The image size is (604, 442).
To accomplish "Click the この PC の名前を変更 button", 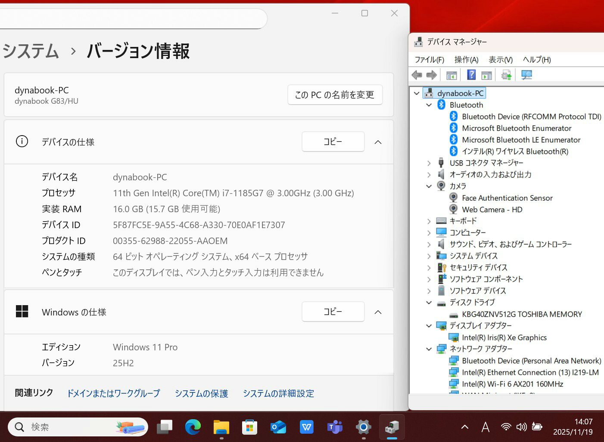I will pos(335,95).
